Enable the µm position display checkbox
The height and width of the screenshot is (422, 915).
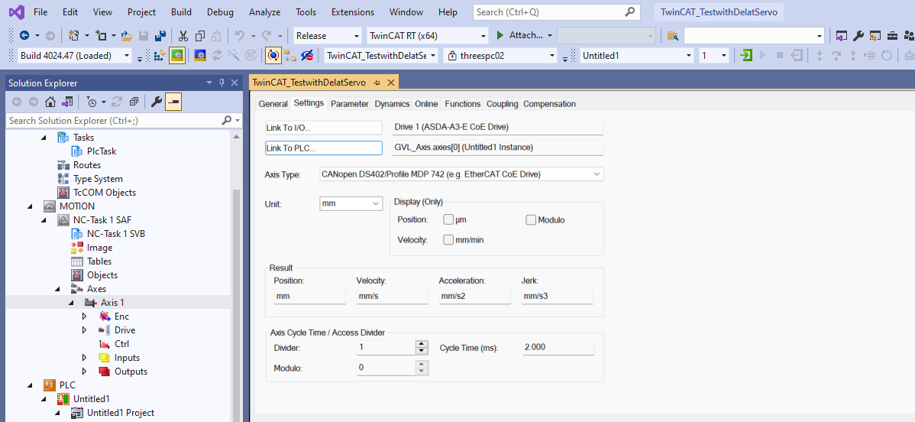coord(448,219)
